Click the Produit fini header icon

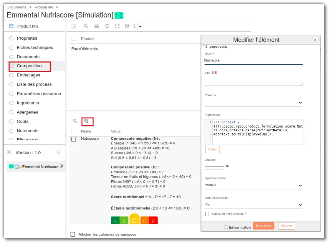tap(11, 26)
